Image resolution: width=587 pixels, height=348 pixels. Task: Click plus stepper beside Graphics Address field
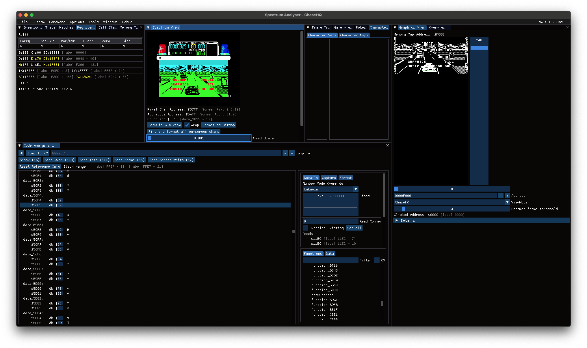pyautogui.click(x=507, y=196)
